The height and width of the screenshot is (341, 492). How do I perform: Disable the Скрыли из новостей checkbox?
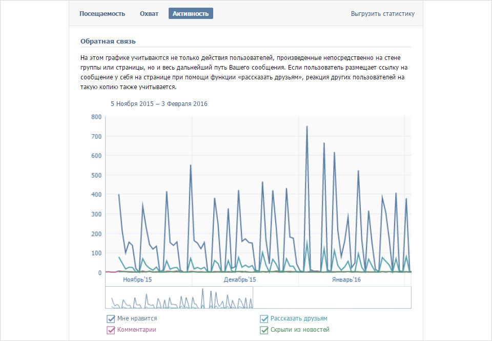(x=264, y=330)
